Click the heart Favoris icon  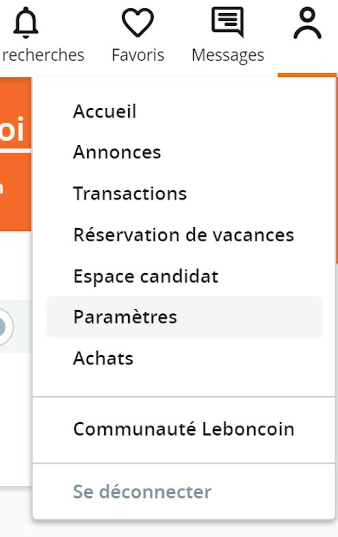click(138, 22)
